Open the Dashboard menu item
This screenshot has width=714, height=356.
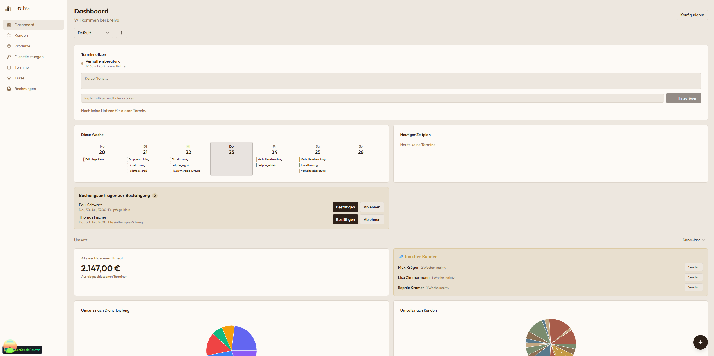coord(33,25)
